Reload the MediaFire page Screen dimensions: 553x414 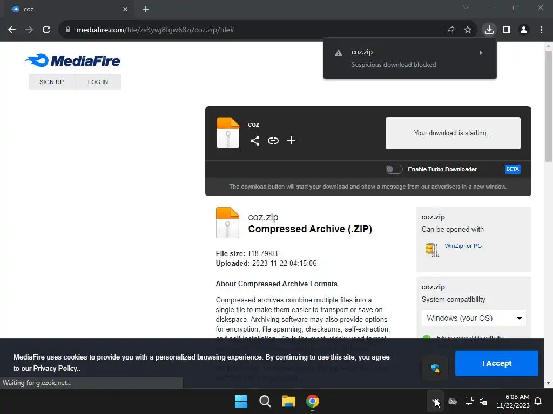click(x=46, y=30)
